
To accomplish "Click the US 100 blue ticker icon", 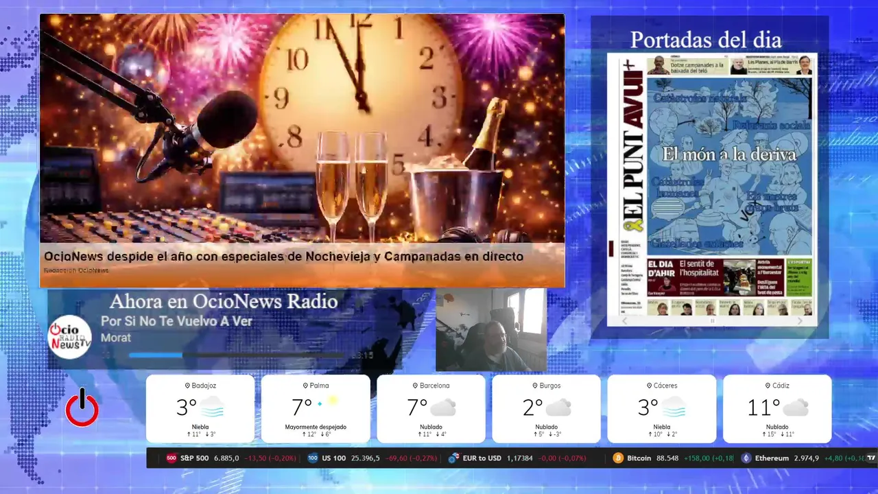I will 313,458.
